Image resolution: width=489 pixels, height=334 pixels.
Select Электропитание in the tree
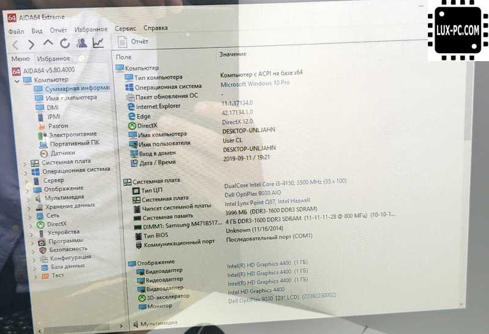73,135
